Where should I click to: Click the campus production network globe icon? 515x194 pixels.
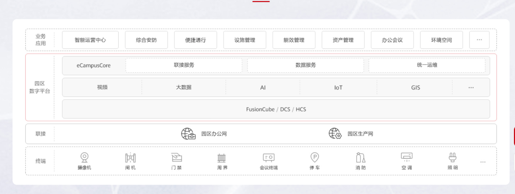coord(335,134)
